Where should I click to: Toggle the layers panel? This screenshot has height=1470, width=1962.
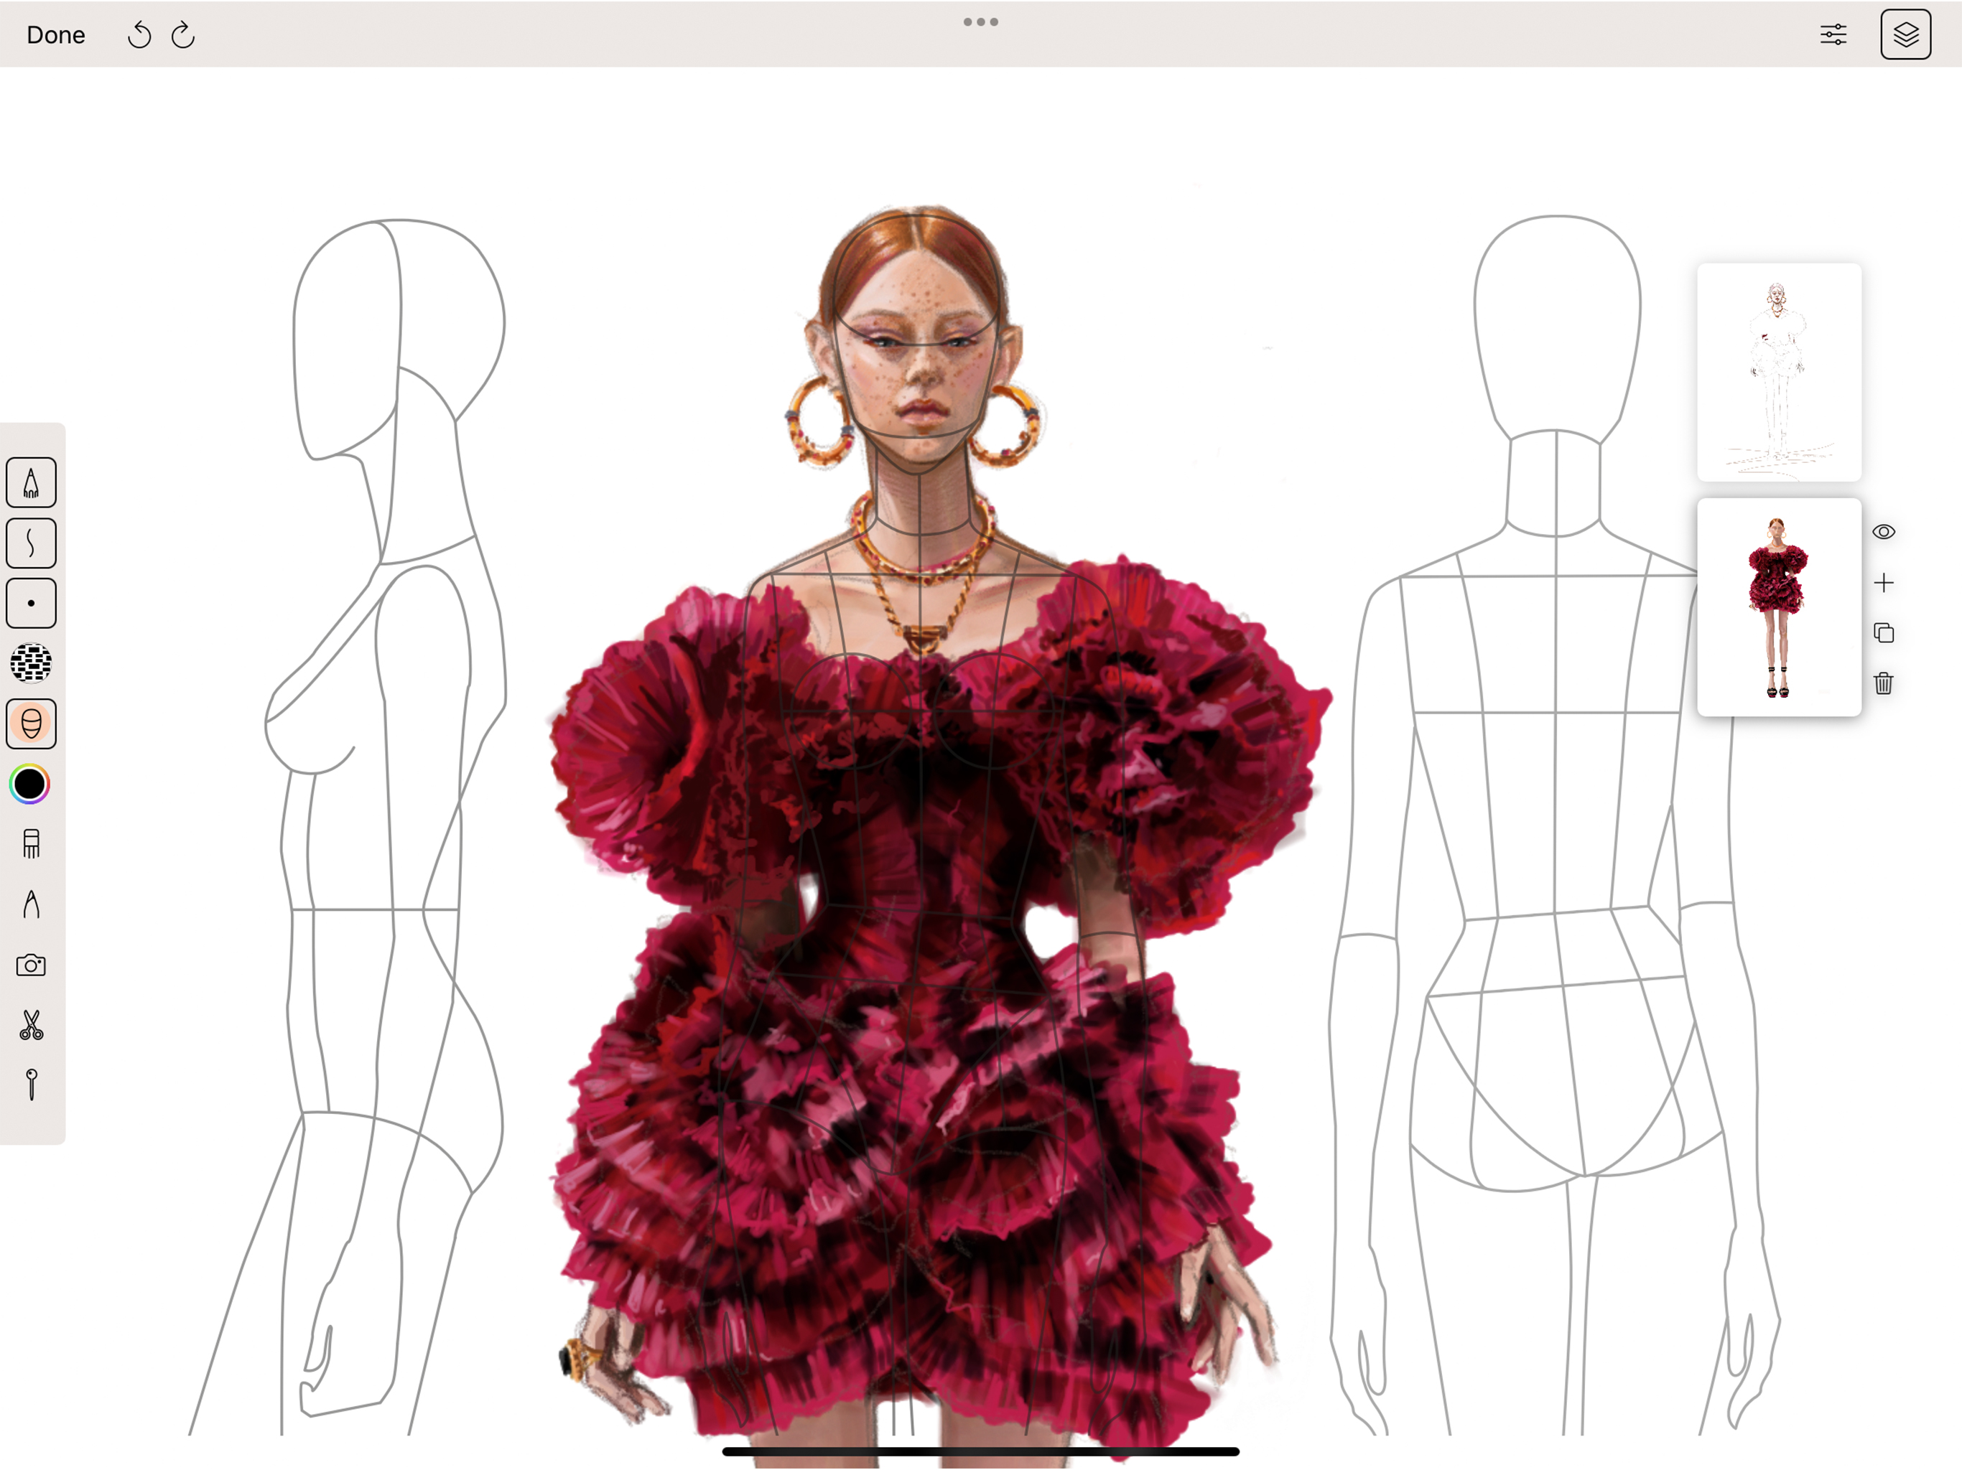tap(1905, 35)
